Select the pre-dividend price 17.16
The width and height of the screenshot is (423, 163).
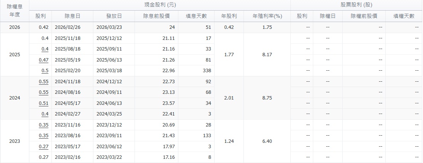pos(169,157)
